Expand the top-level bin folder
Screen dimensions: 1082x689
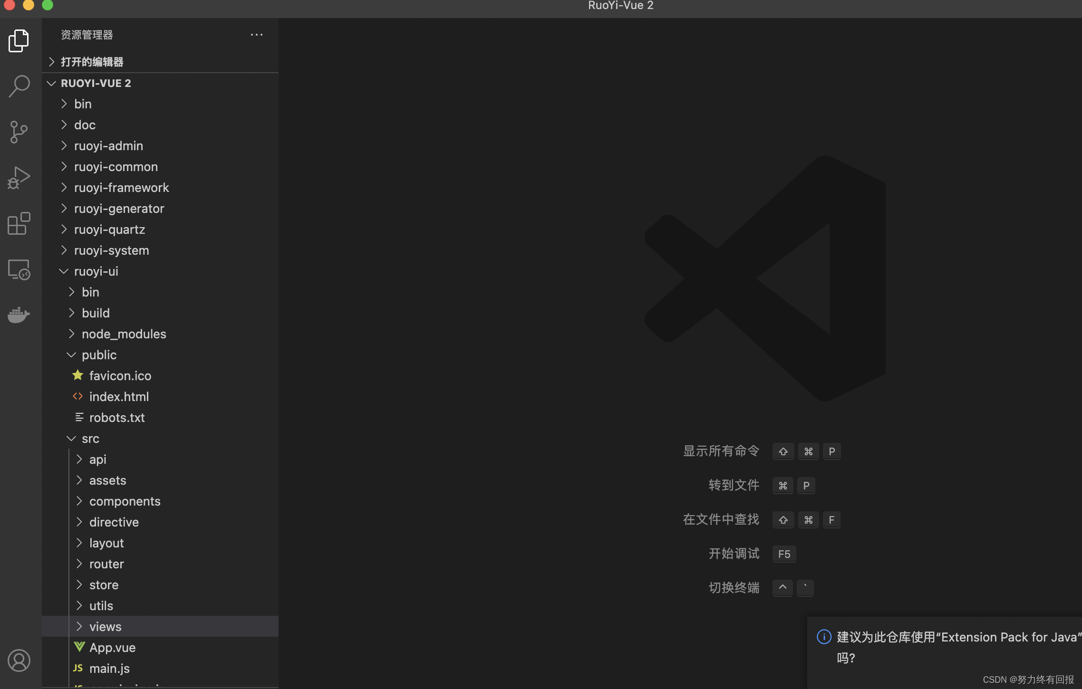pyautogui.click(x=160, y=104)
